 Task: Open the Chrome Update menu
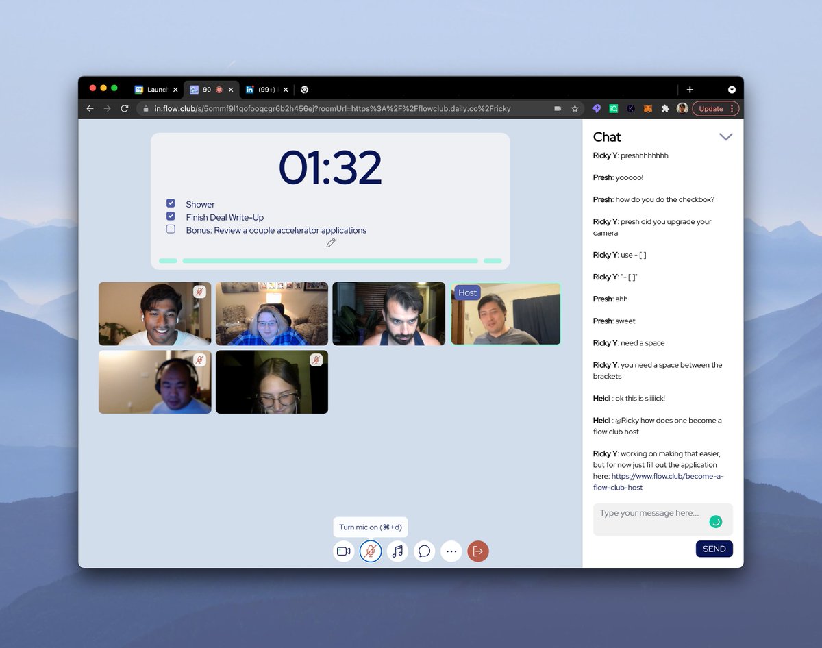pyautogui.click(x=715, y=108)
